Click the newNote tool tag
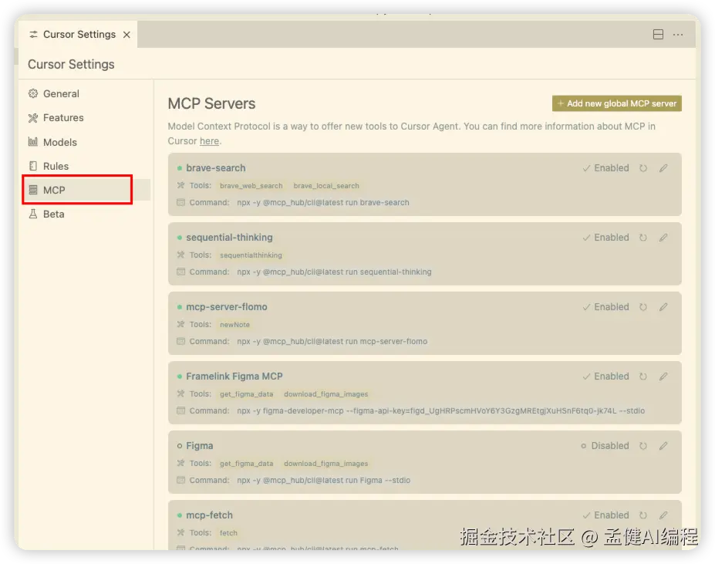This screenshot has height=564, width=715. 234,325
